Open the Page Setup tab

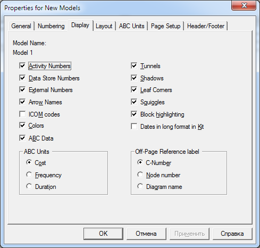tap(166, 26)
